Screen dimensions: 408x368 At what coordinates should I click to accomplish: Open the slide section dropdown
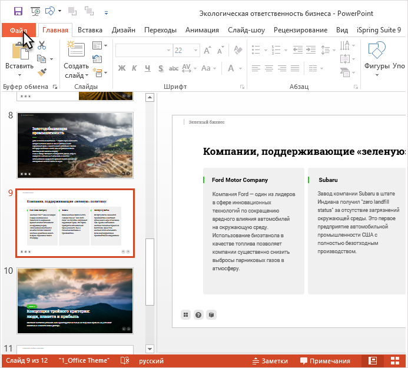click(99, 72)
